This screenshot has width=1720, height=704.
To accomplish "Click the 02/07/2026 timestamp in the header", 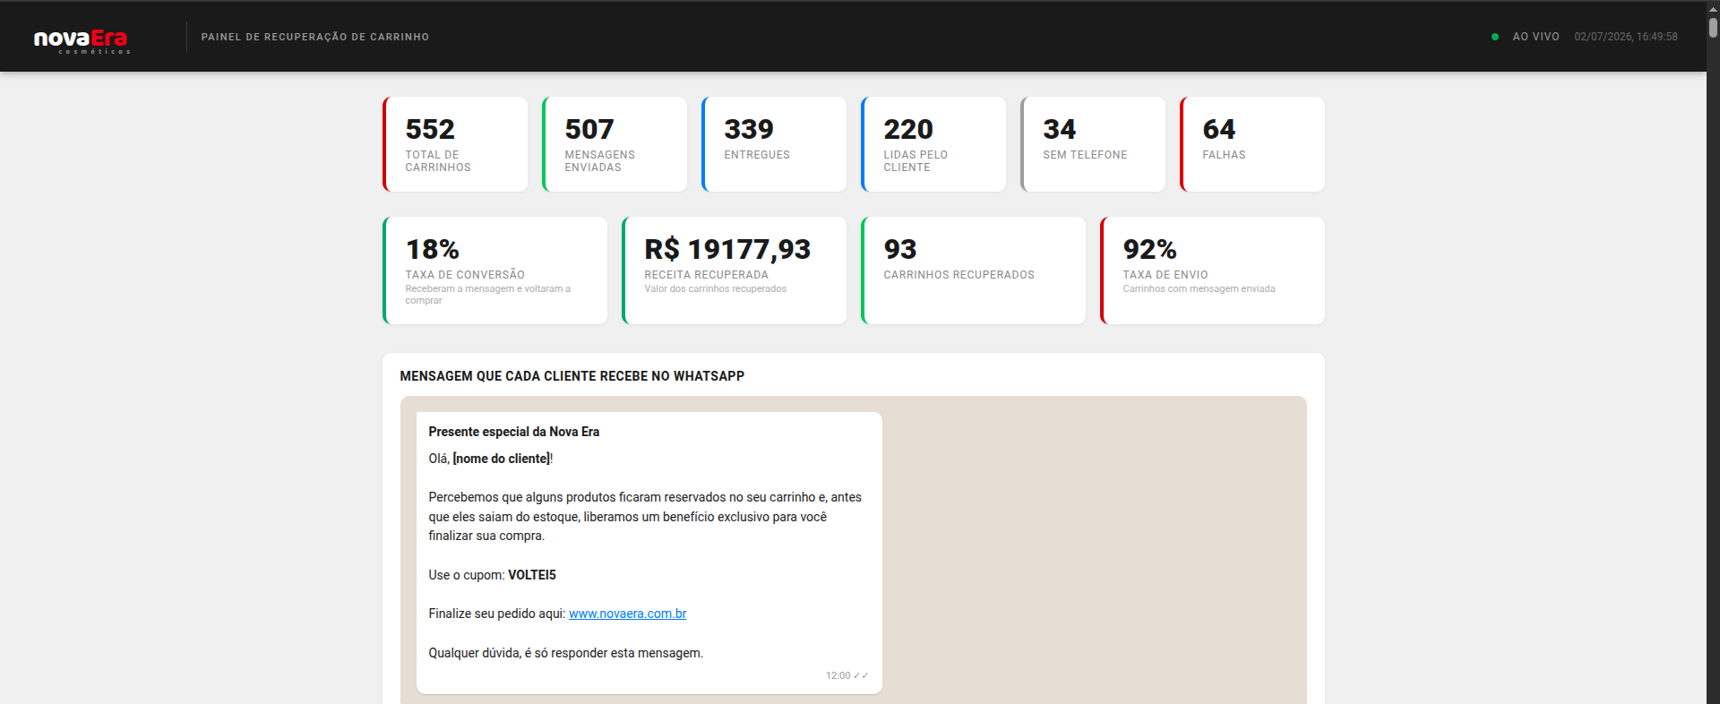I will tap(1626, 37).
